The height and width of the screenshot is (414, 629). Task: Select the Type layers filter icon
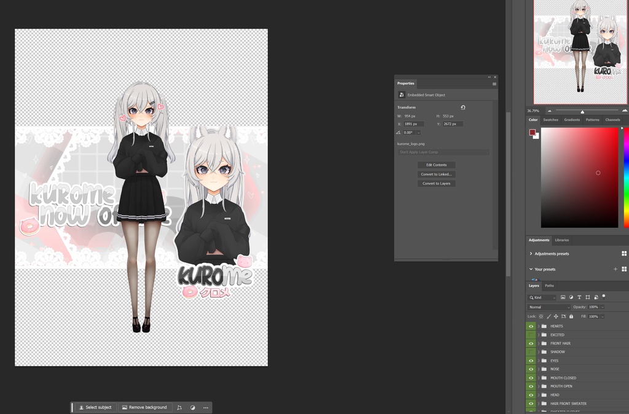[579, 297]
